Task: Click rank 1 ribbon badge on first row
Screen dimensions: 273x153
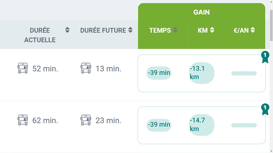Action: click(x=265, y=57)
